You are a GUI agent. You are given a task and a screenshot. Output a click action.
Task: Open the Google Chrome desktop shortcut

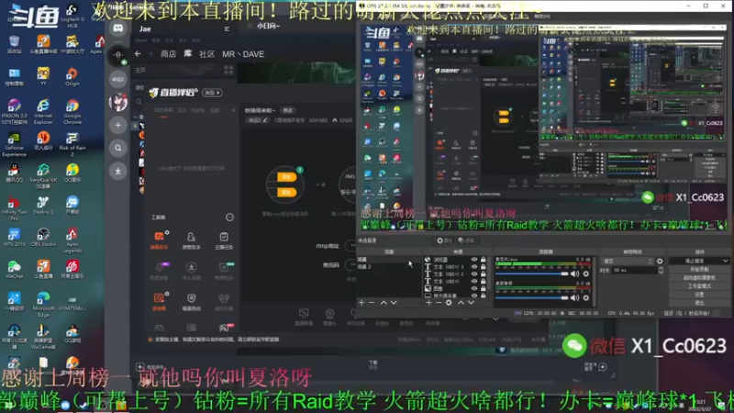72,112
